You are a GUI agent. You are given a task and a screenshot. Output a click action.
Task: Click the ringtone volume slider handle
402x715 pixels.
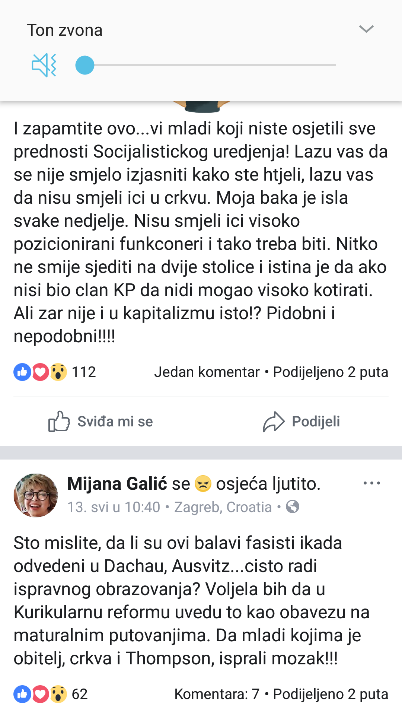[x=85, y=65]
